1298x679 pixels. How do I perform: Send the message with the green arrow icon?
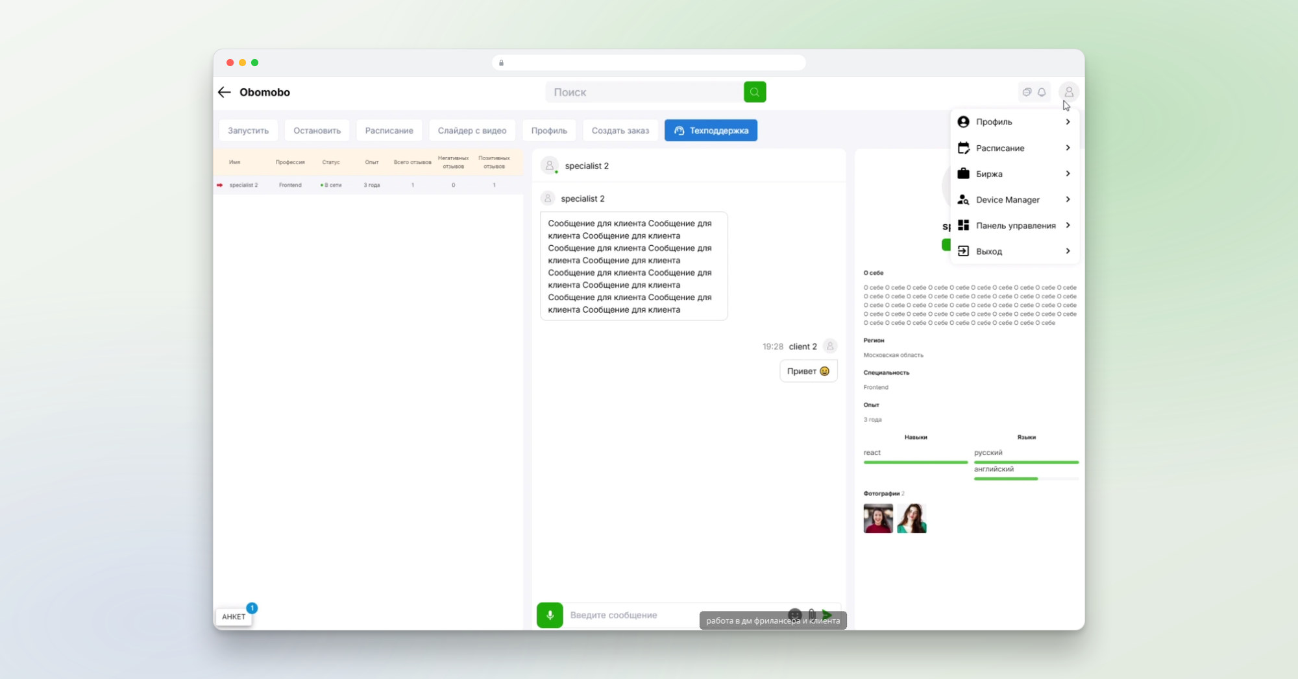[x=827, y=614]
